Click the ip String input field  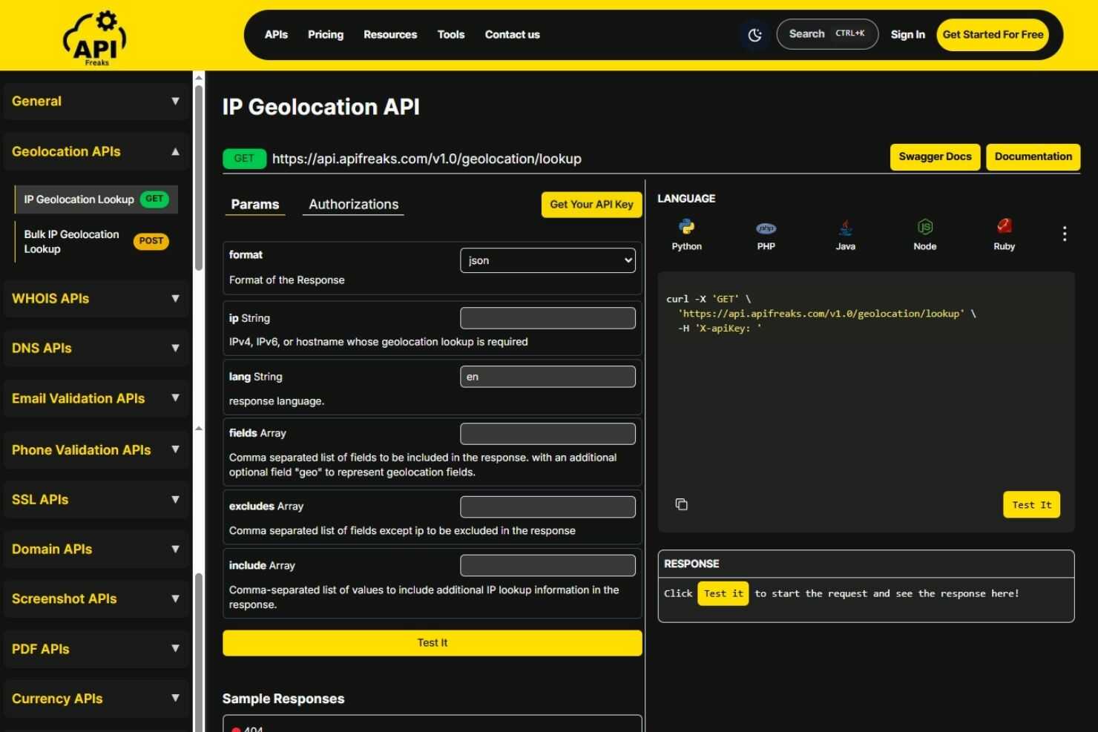(x=548, y=318)
